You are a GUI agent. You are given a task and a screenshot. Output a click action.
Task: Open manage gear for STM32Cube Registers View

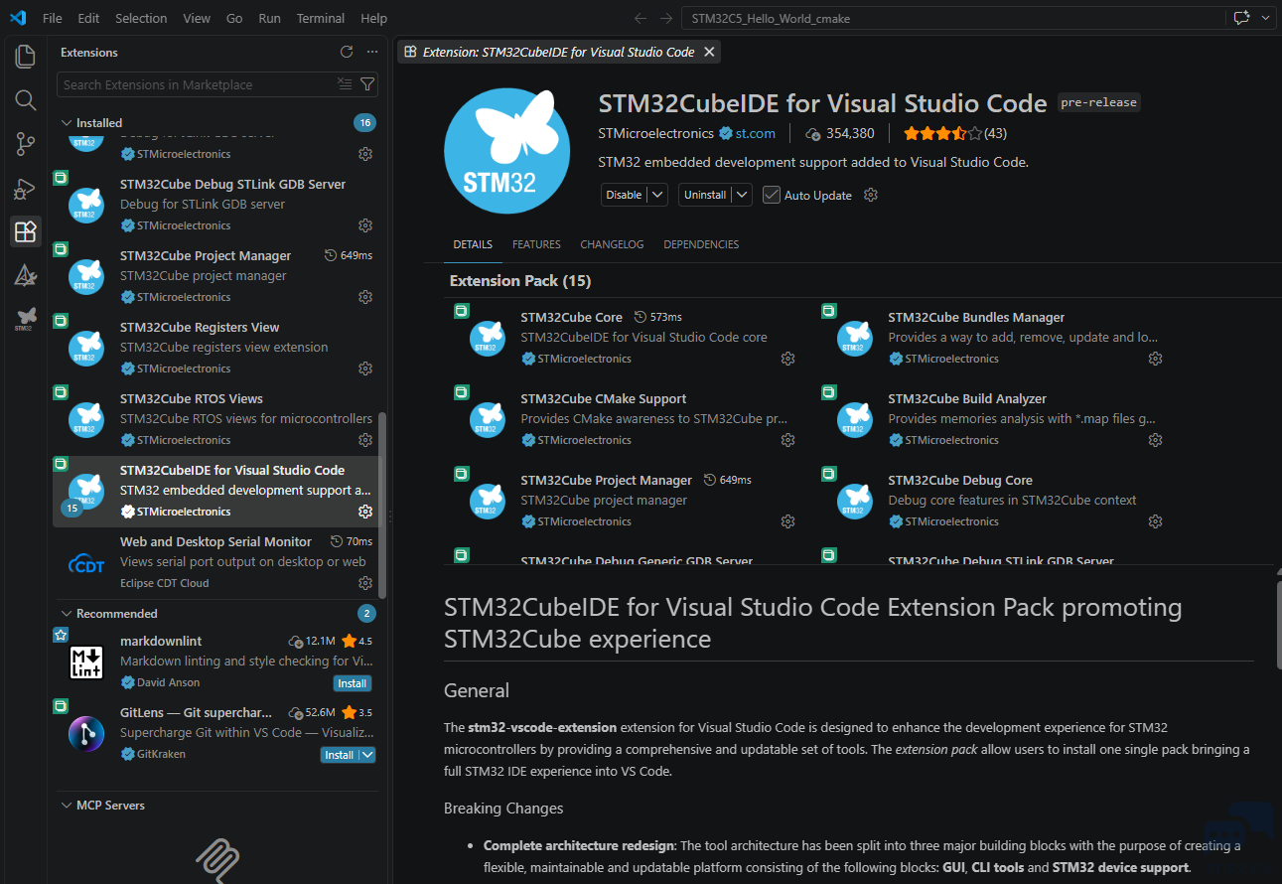(365, 368)
